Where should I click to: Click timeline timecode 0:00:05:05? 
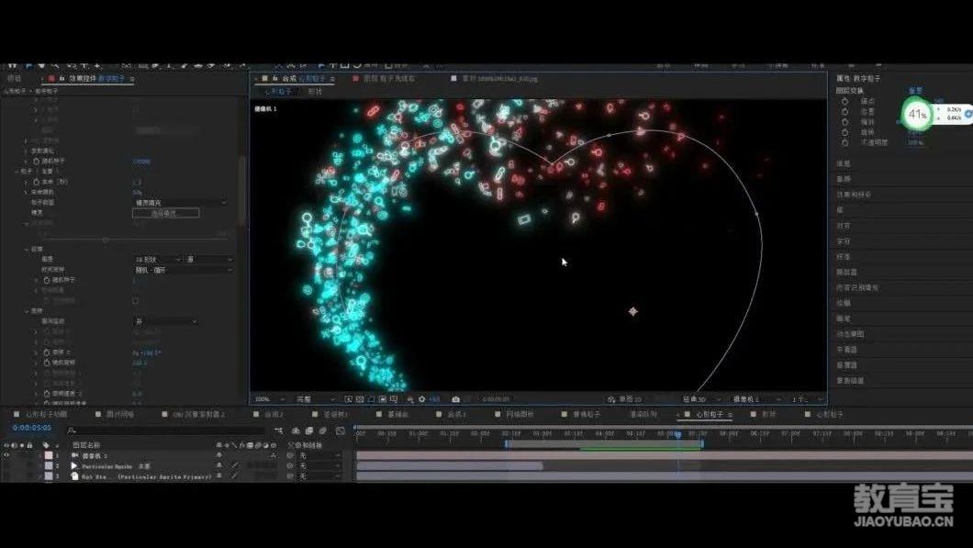[x=31, y=428]
